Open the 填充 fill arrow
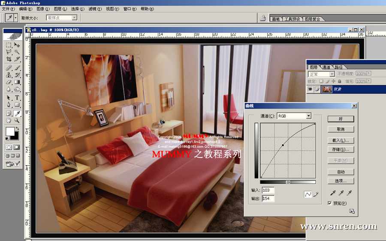The image size is (386, 241). (369, 81)
